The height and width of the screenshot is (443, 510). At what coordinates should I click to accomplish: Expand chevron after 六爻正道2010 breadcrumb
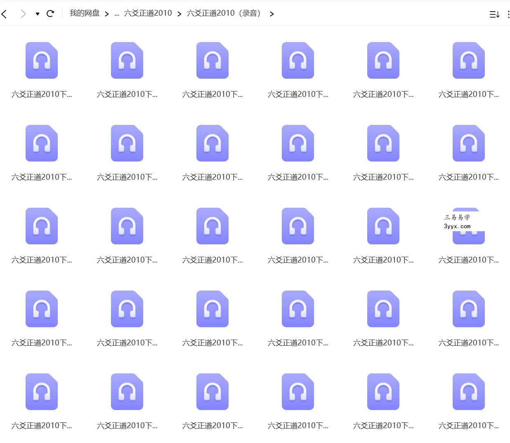pos(179,14)
